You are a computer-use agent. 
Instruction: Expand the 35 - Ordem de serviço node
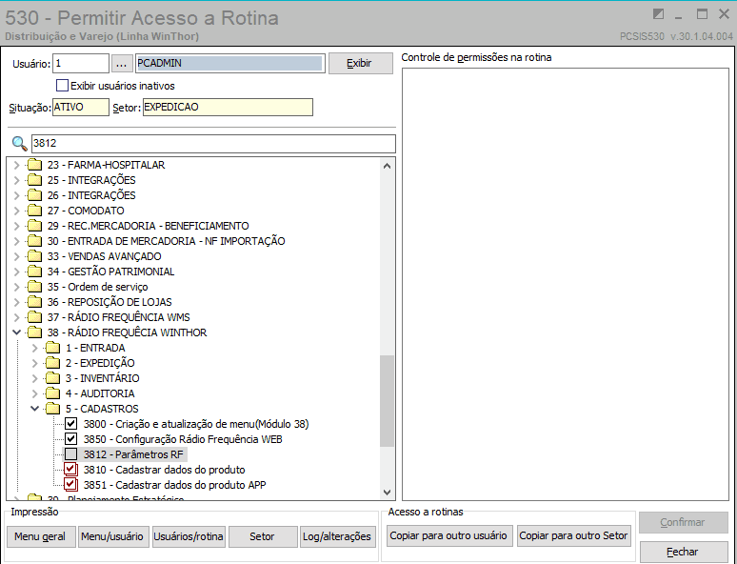click(x=16, y=287)
